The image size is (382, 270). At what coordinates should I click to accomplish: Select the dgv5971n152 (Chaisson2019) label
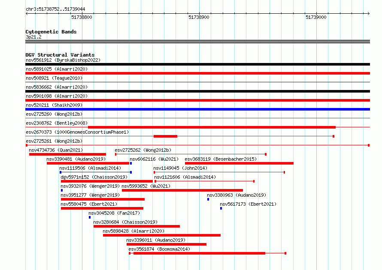click(x=94, y=177)
